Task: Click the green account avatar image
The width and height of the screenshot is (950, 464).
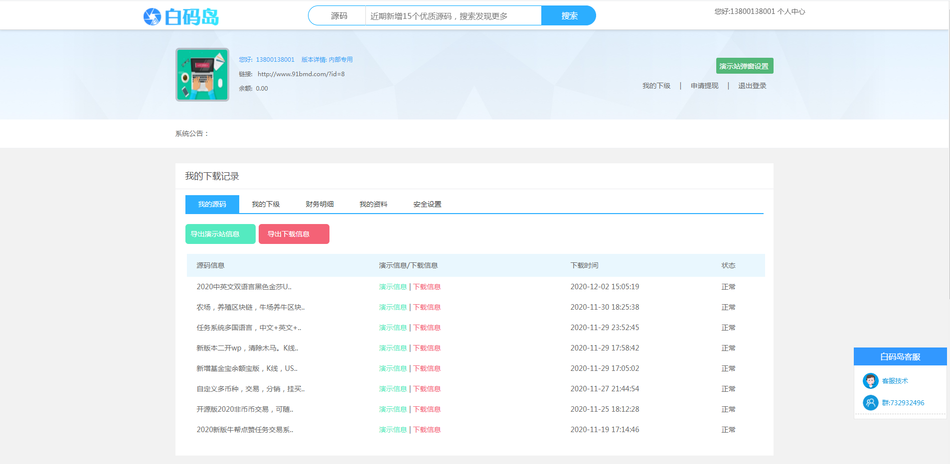Action: click(x=202, y=74)
